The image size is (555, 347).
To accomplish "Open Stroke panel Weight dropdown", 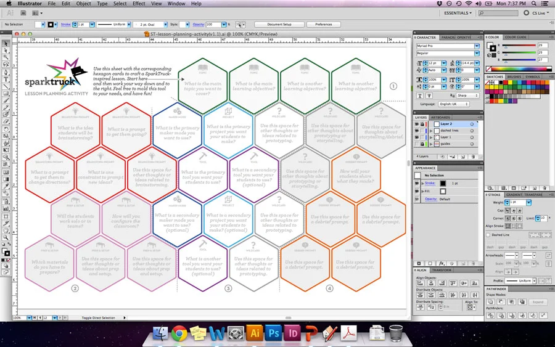I will [x=528, y=202].
